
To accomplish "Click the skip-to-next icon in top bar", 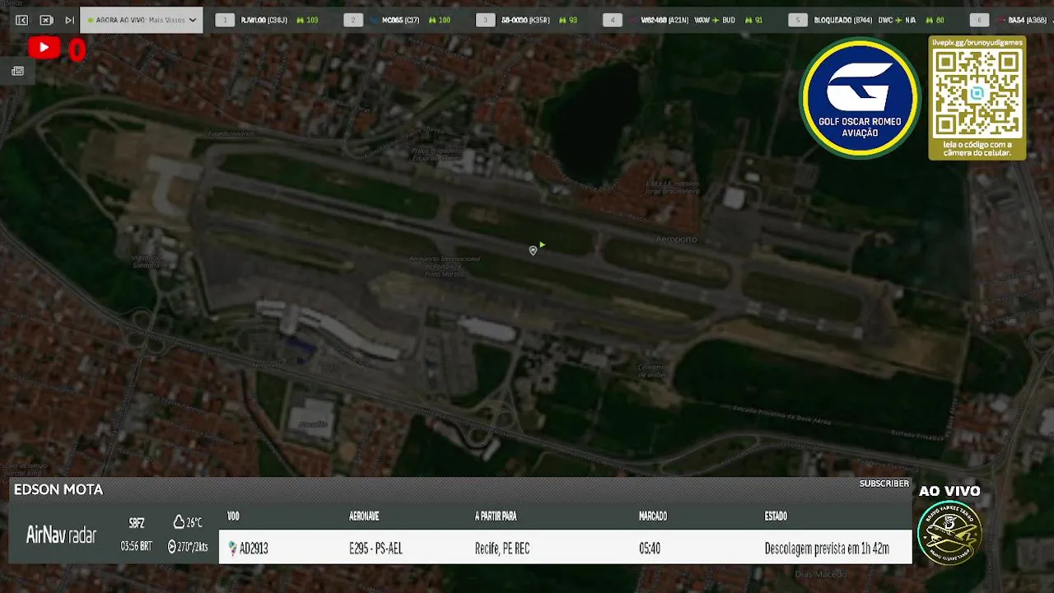I will pos(69,20).
